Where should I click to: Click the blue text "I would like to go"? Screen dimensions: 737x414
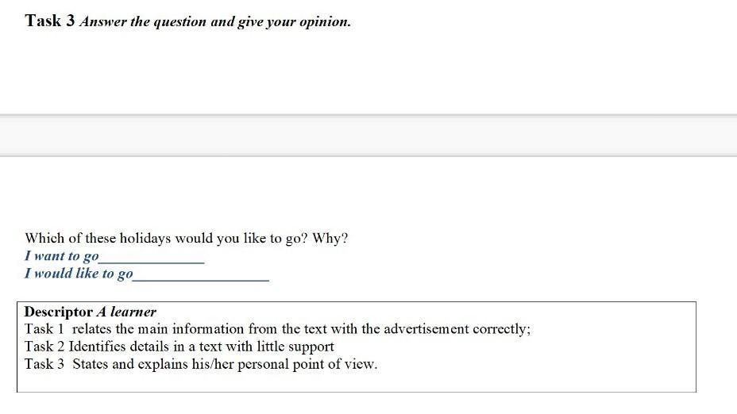pyautogui.click(x=79, y=274)
